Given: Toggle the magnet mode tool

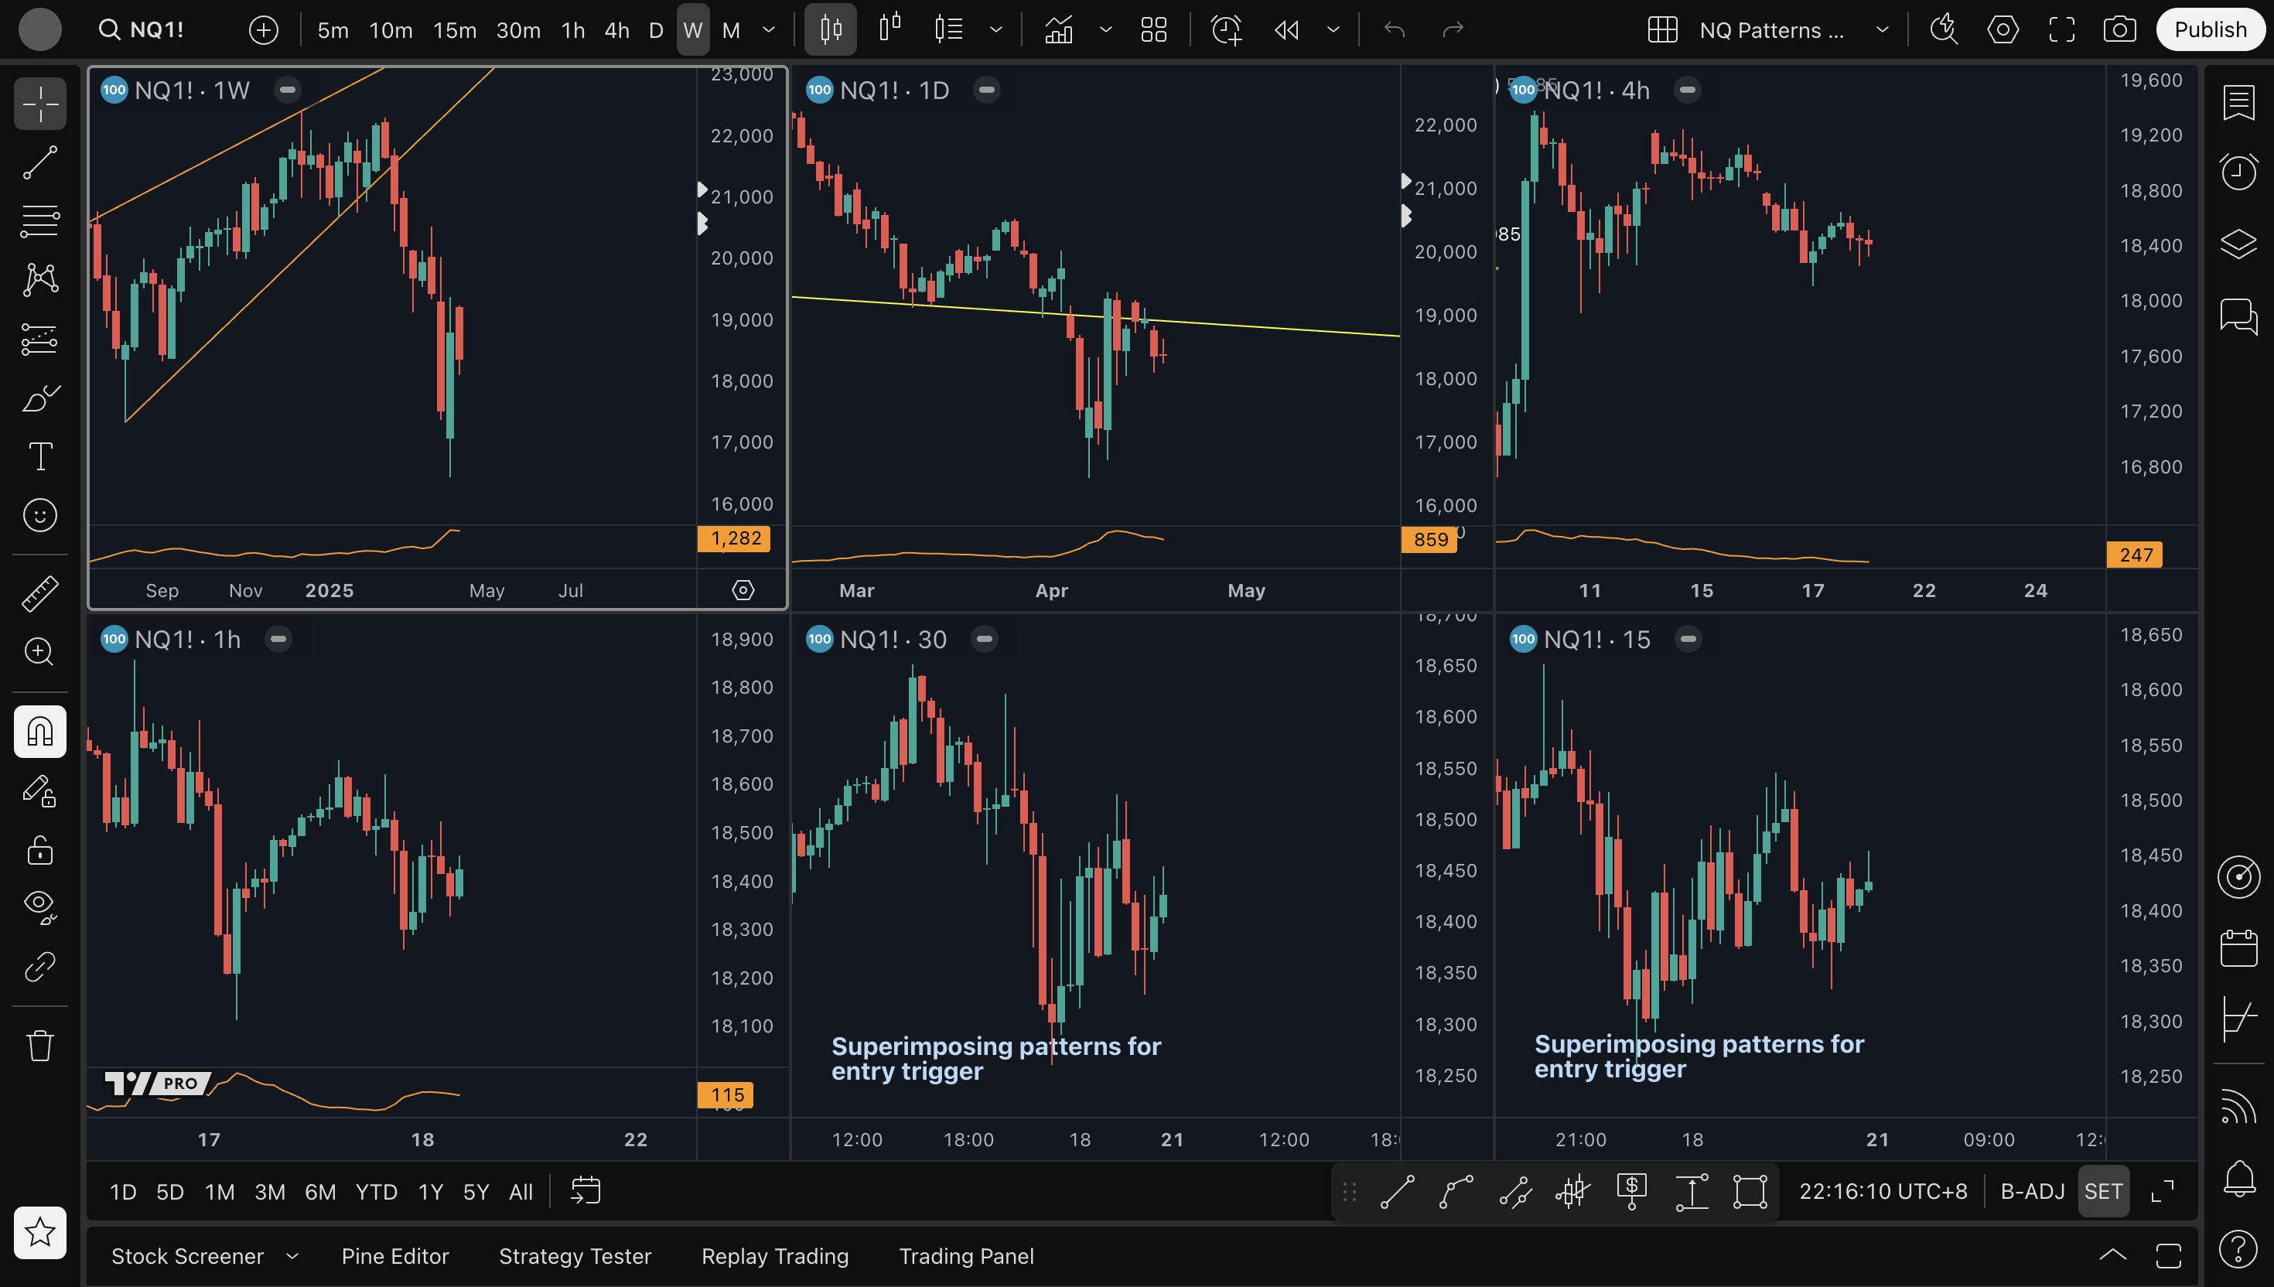Looking at the screenshot, I should coord(39,731).
